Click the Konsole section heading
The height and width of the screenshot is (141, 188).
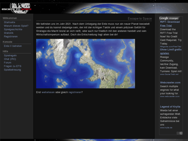[x=7, y=42]
